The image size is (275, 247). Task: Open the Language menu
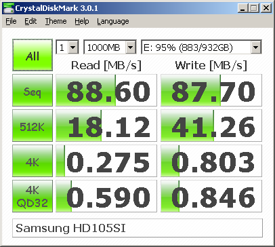[x=113, y=21]
